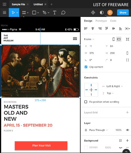Expand the Pen tool options arrow
The image size is (131, 153).
pyautogui.click(x=48, y=13)
